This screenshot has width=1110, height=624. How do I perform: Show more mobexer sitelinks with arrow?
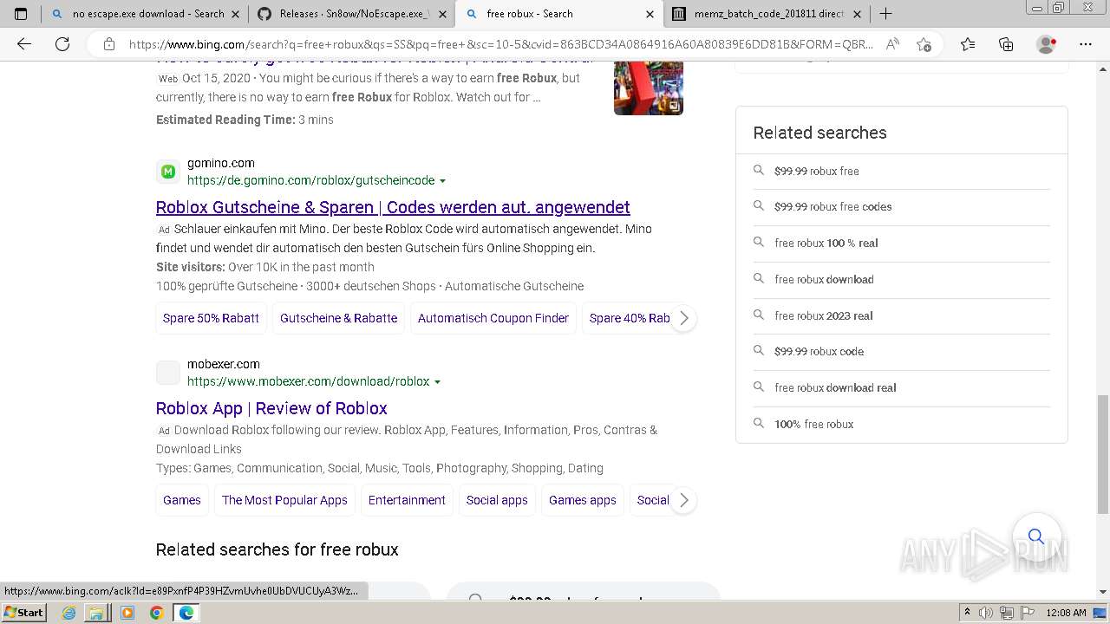pyautogui.click(x=683, y=500)
